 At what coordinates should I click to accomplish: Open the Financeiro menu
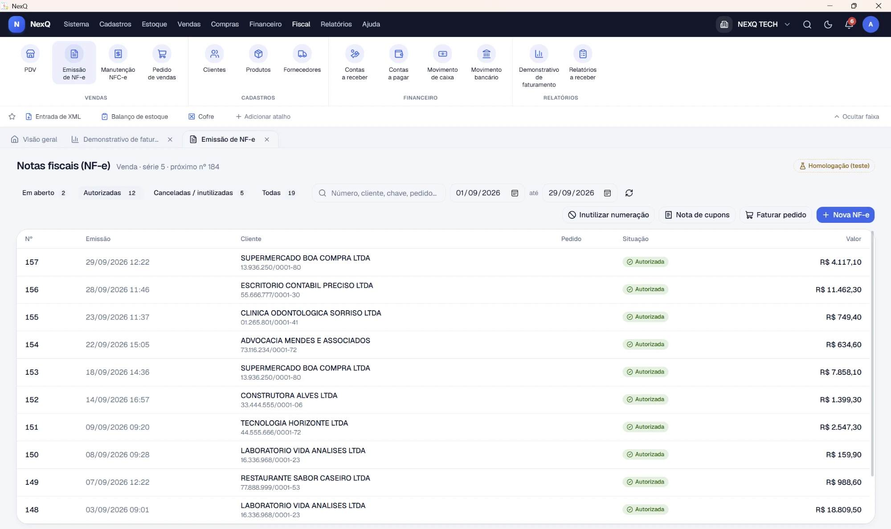tap(266, 25)
